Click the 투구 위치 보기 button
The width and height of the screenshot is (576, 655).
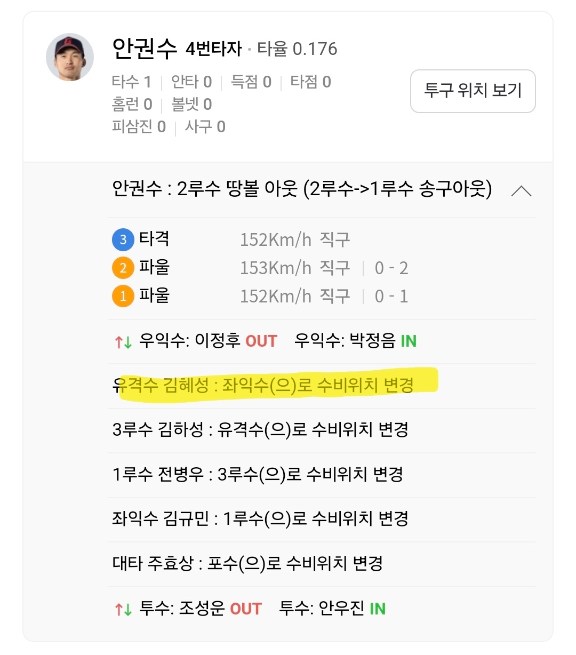(473, 91)
